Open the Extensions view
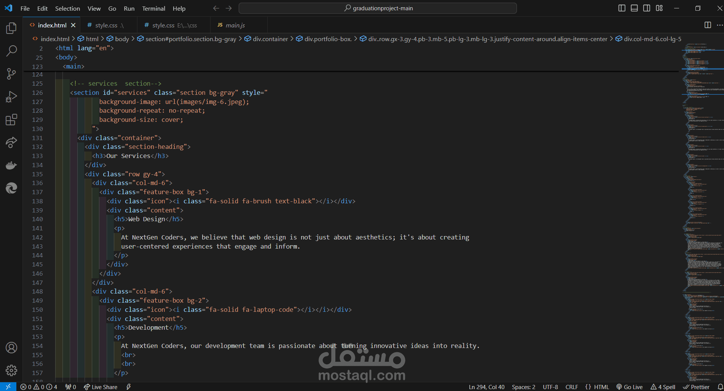Screen dimensions: 724x391 [11, 120]
